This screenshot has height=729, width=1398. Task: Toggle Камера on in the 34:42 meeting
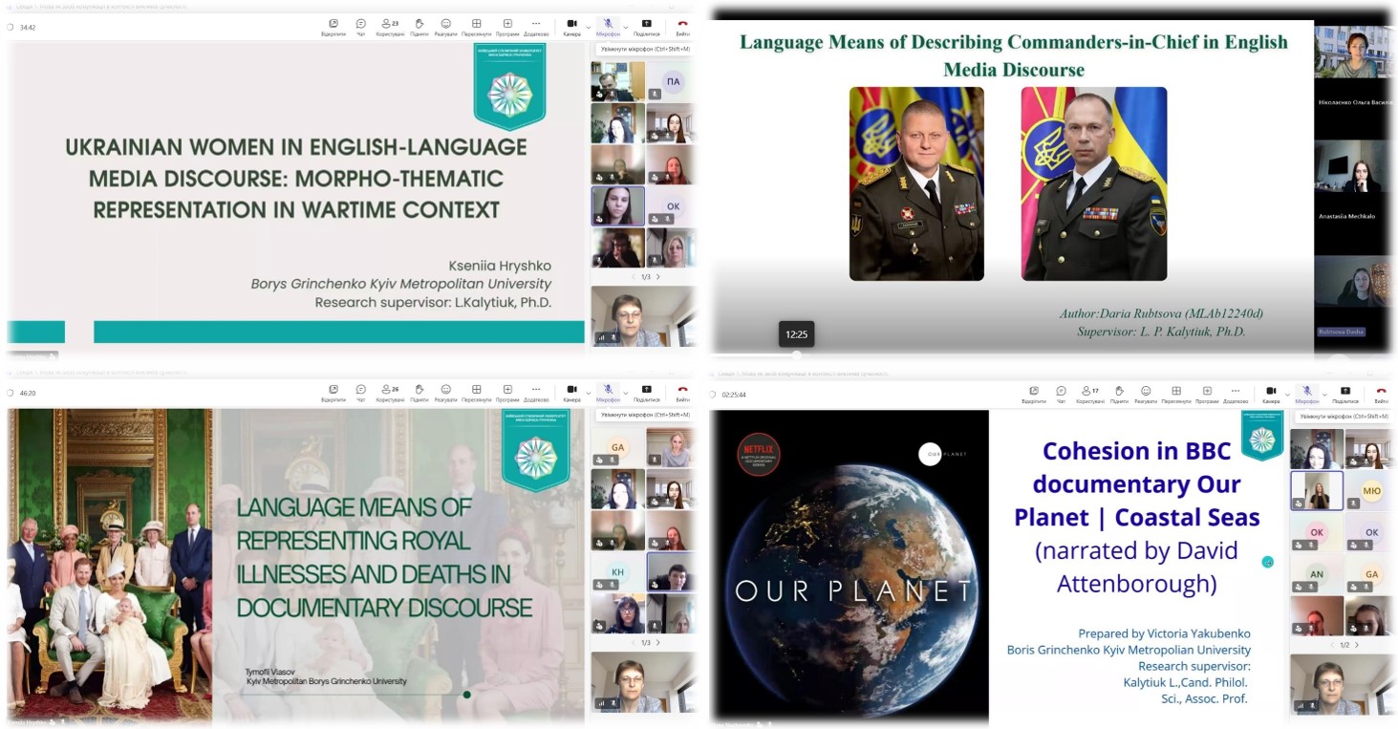pos(571,27)
